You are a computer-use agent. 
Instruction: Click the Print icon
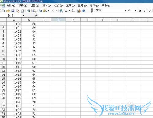point(28,11)
